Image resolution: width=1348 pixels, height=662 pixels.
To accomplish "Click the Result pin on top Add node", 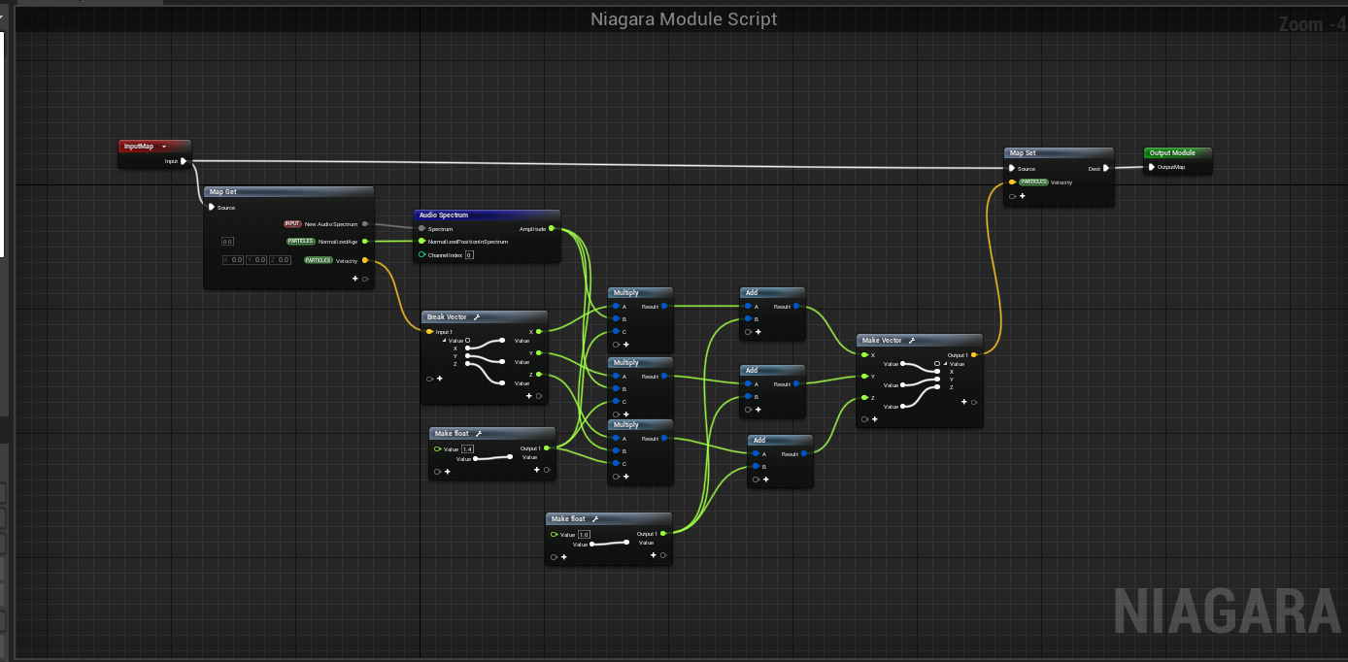I will point(796,307).
